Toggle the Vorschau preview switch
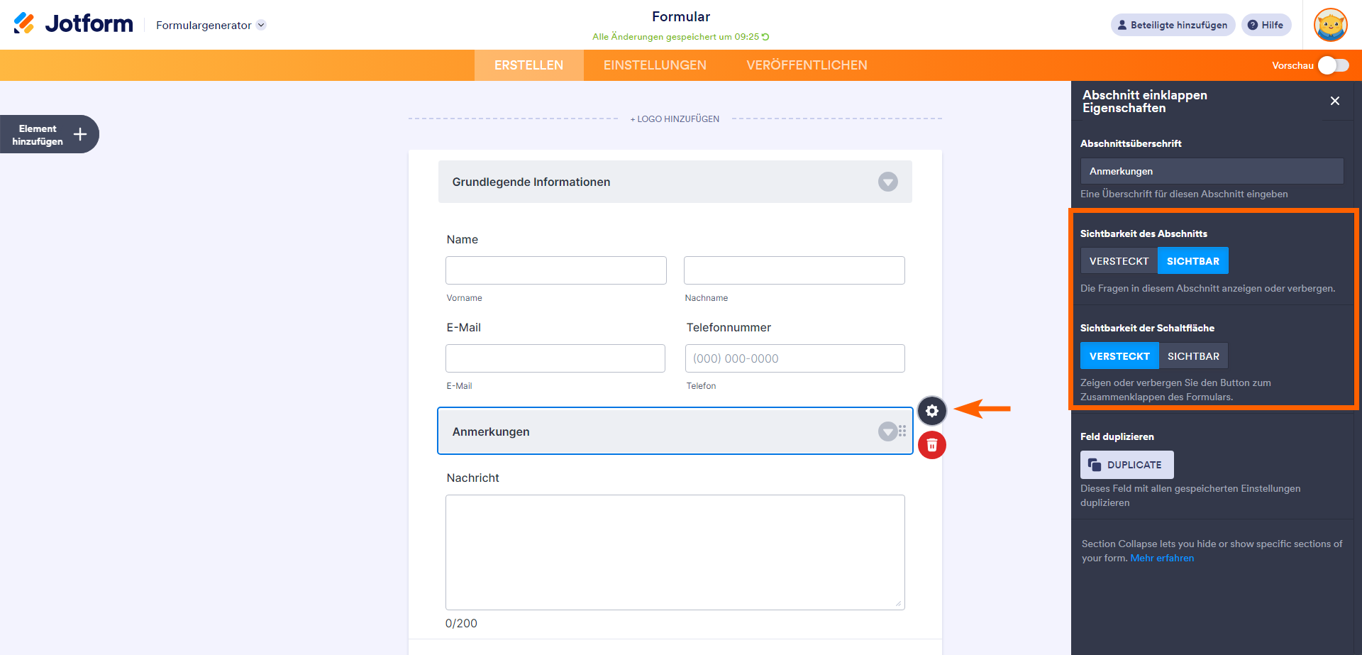 coord(1333,65)
